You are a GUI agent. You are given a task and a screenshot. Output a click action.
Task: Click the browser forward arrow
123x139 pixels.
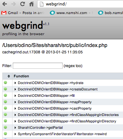tap(13, 4)
